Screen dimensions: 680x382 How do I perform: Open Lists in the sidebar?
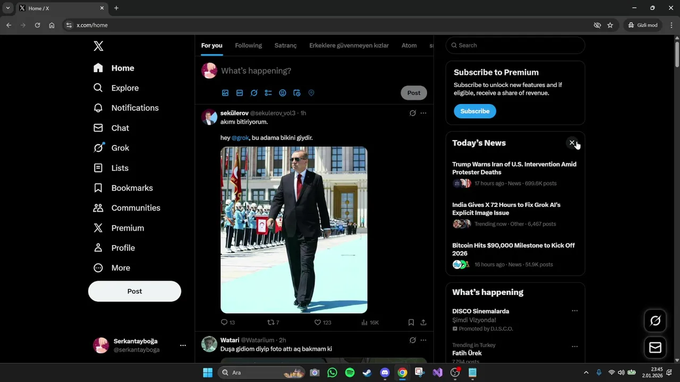[x=111, y=168]
